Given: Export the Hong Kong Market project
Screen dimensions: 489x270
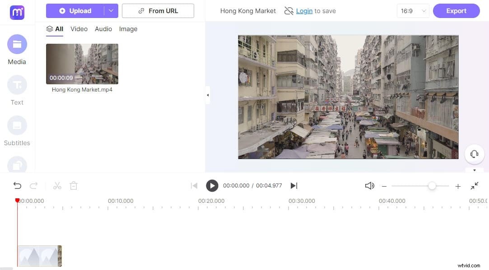Looking at the screenshot, I should tap(456, 10).
